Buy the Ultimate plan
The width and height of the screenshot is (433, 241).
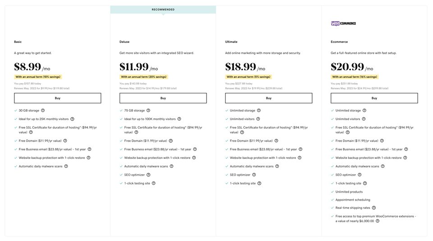(269, 98)
